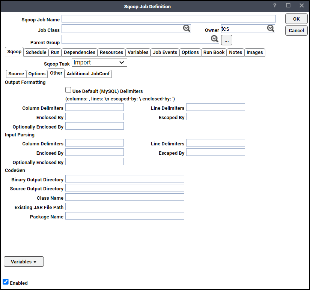Screen dimensions: 310x290
Task: Open the Owner lookup magnifier
Action: point(271,28)
